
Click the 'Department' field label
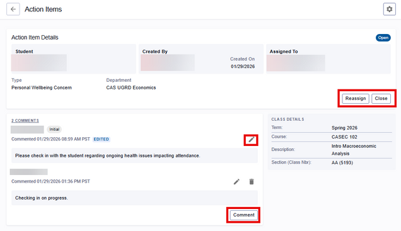click(119, 80)
